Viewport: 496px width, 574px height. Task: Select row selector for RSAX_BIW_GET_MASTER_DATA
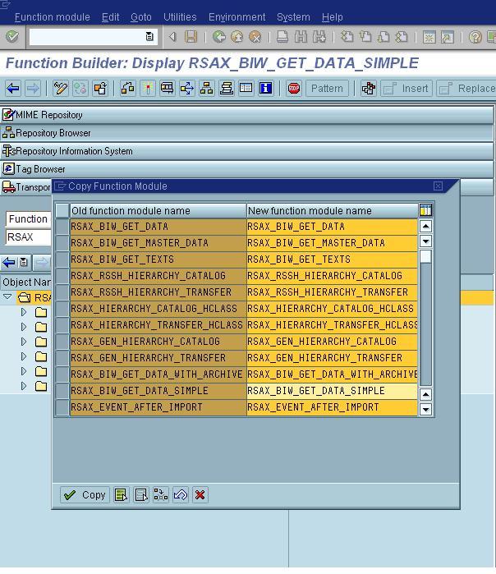62,243
